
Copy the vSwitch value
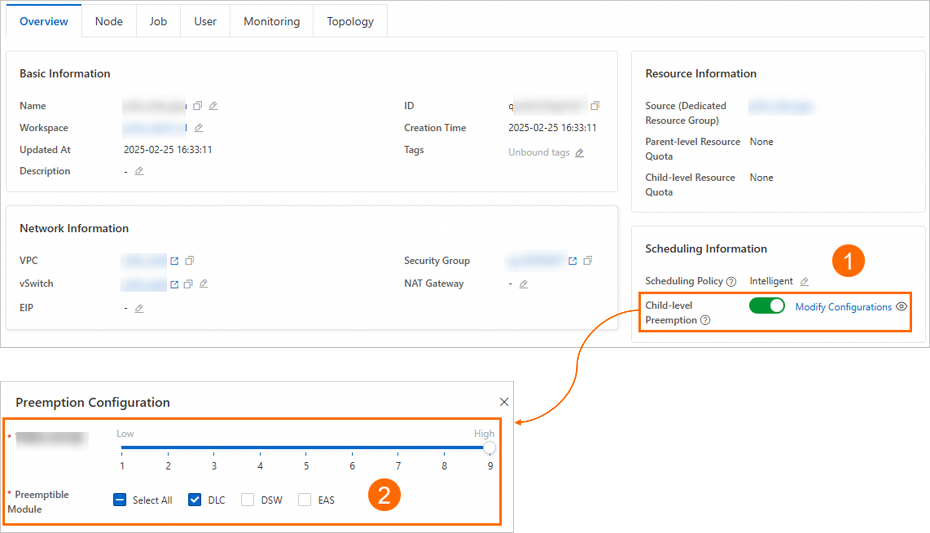point(188,284)
